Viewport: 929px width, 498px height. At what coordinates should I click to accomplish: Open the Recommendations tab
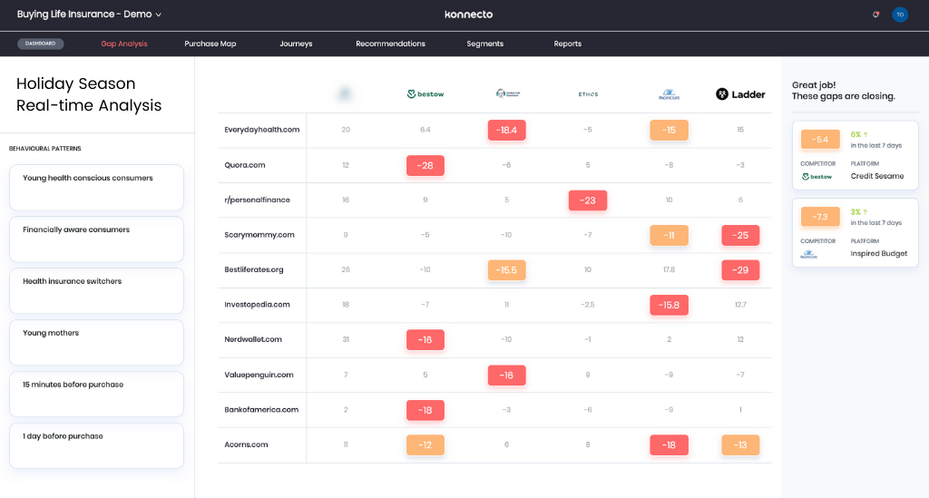pos(390,44)
